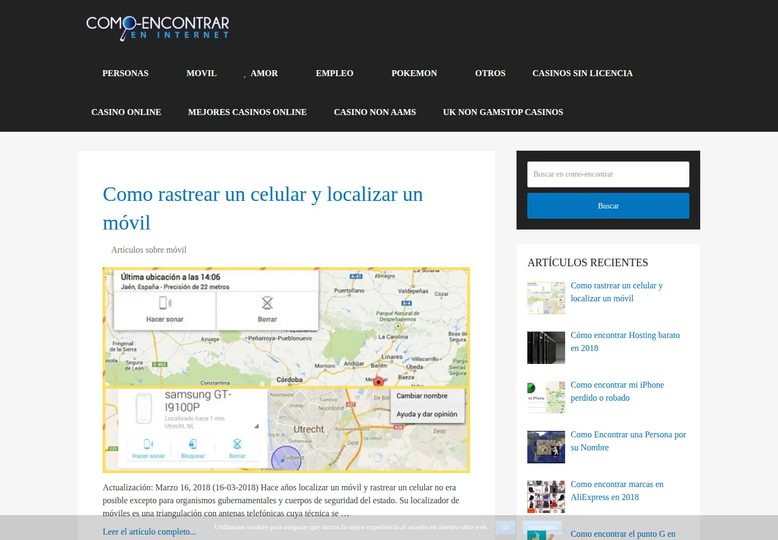The height and width of the screenshot is (540, 778).
Task: Open the mobile location map article image
Action: 286,370
